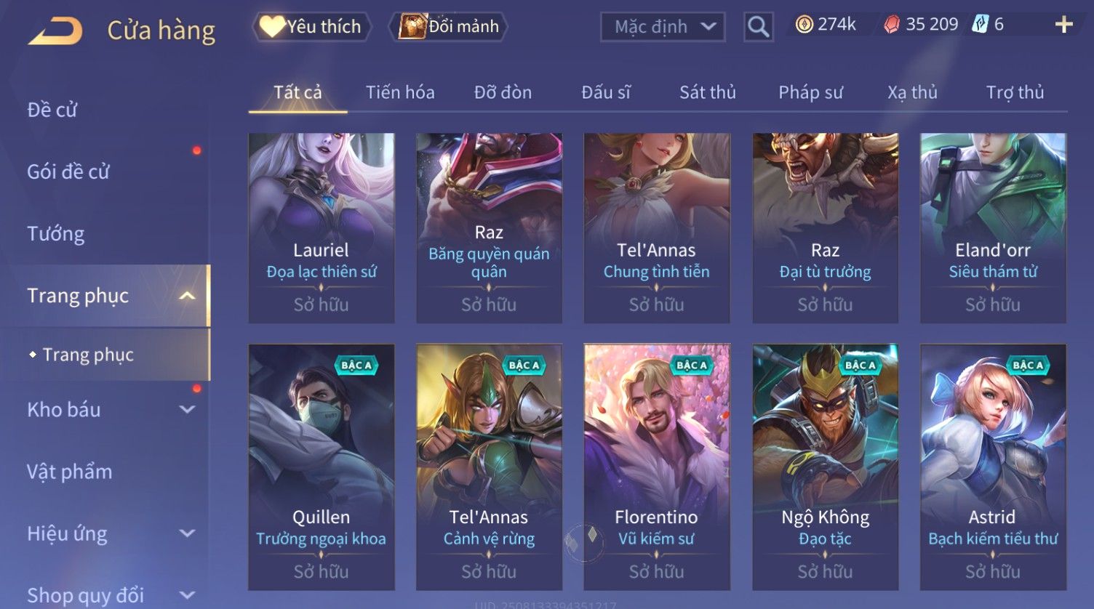Open Lauriel Đọa lạc thiên sứ skin
The height and width of the screenshot is (609, 1094).
pyautogui.click(x=321, y=227)
